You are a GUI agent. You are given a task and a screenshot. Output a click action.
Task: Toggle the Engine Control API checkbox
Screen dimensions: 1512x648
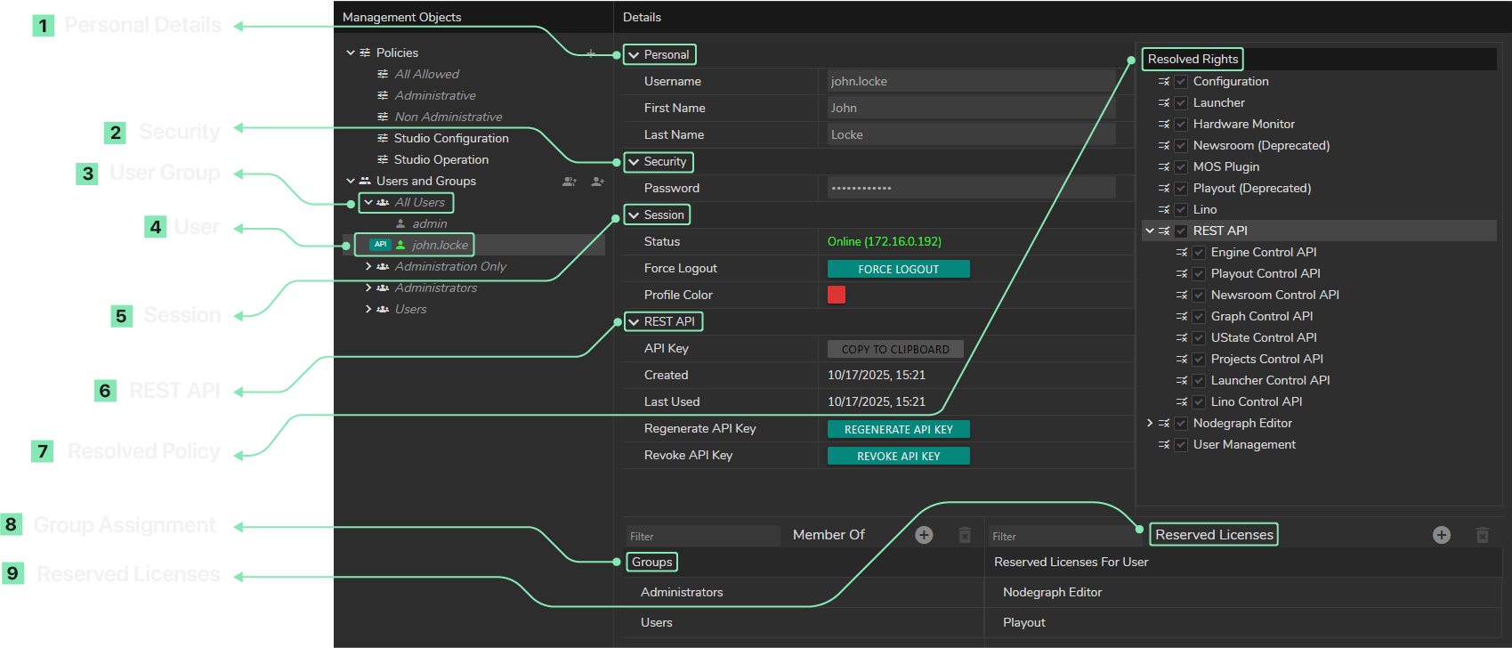click(x=1199, y=253)
